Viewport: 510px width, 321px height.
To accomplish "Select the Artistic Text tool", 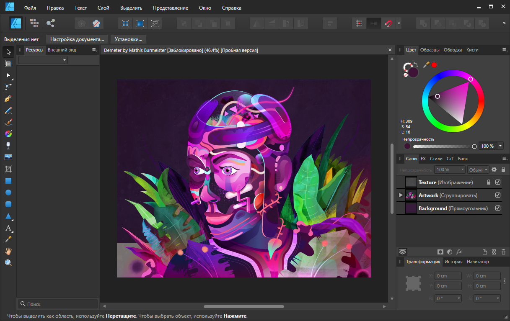I will [8, 228].
